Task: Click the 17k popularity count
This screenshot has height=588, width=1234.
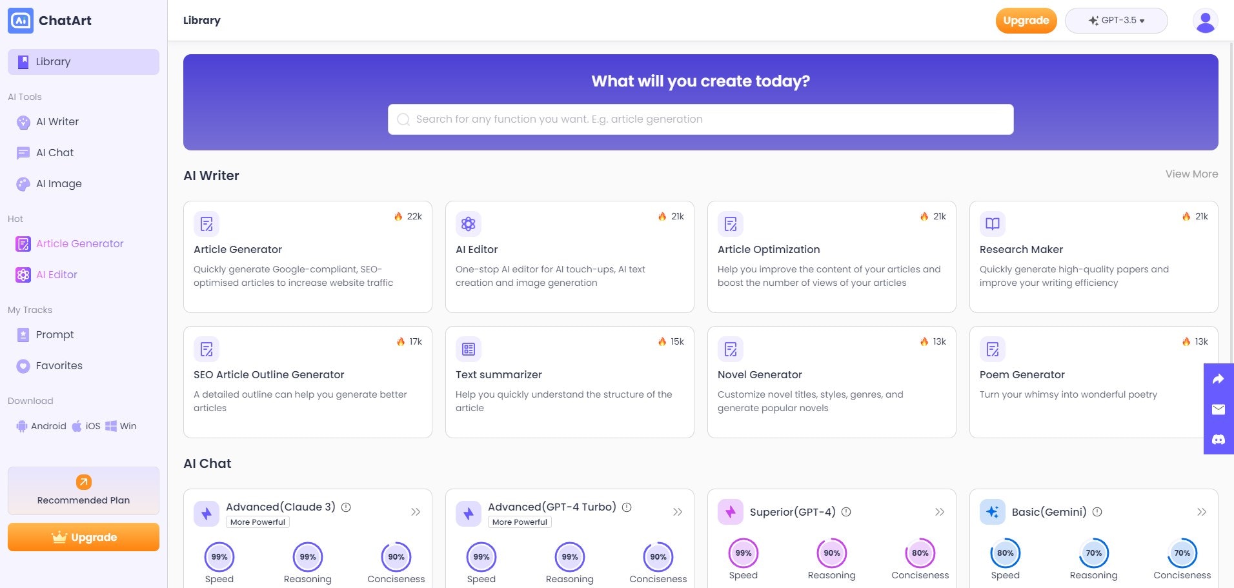Action: pyautogui.click(x=416, y=341)
